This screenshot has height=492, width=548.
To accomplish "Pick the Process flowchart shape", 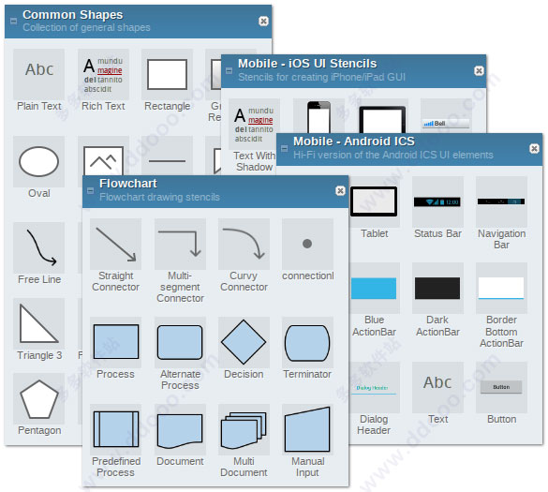I will [115, 342].
